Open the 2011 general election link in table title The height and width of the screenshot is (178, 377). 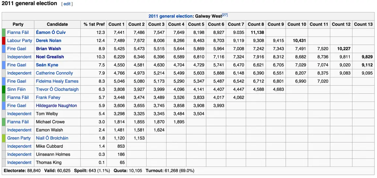point(170,16)
